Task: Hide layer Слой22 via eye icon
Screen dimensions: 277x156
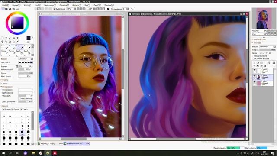Action: pyautogui.click(x=254, y=70)
